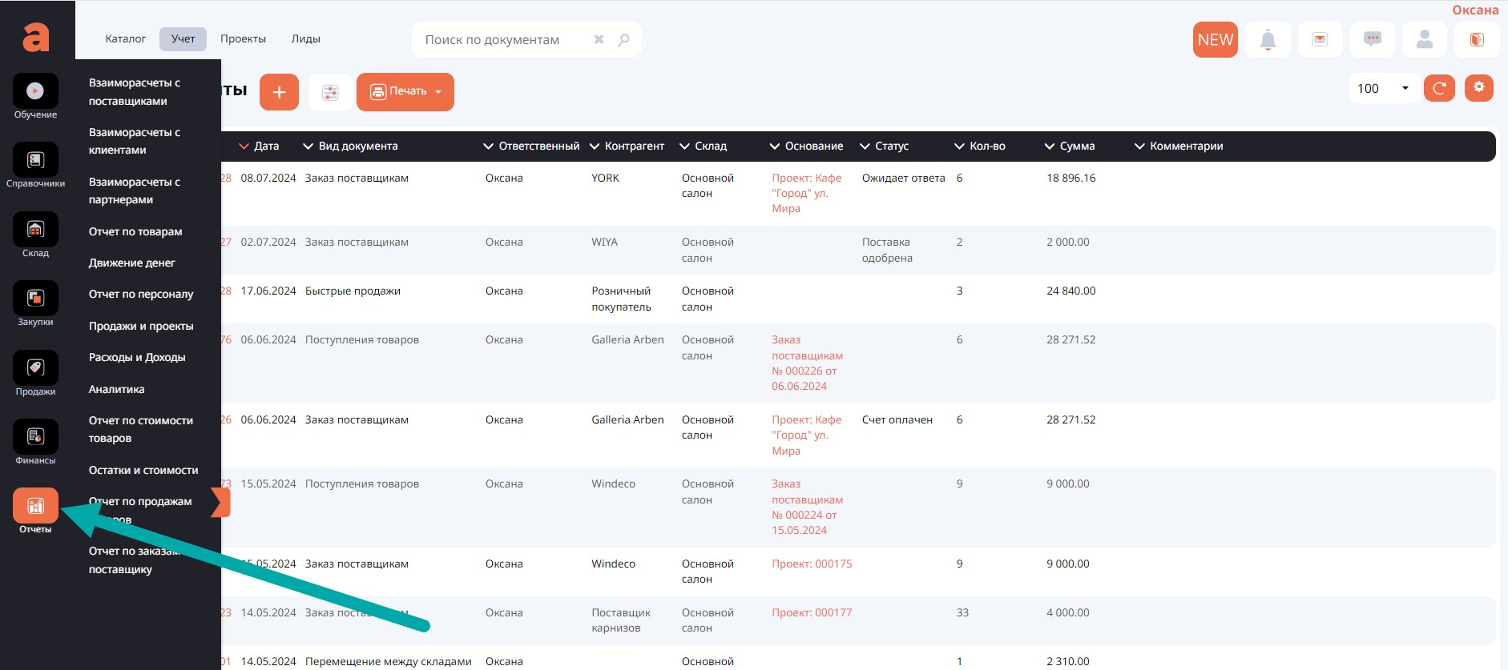
Task: Open the mail envelope icon
Action: coord(1320,40)
